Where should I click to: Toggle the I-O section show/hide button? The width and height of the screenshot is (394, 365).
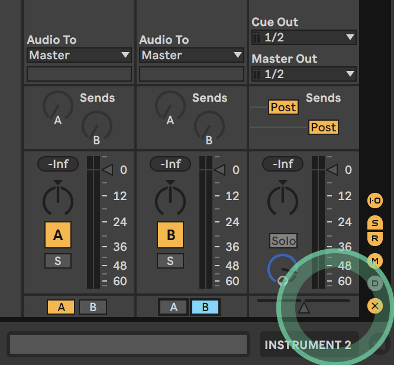pyautogui.click(x=375, y=201)
